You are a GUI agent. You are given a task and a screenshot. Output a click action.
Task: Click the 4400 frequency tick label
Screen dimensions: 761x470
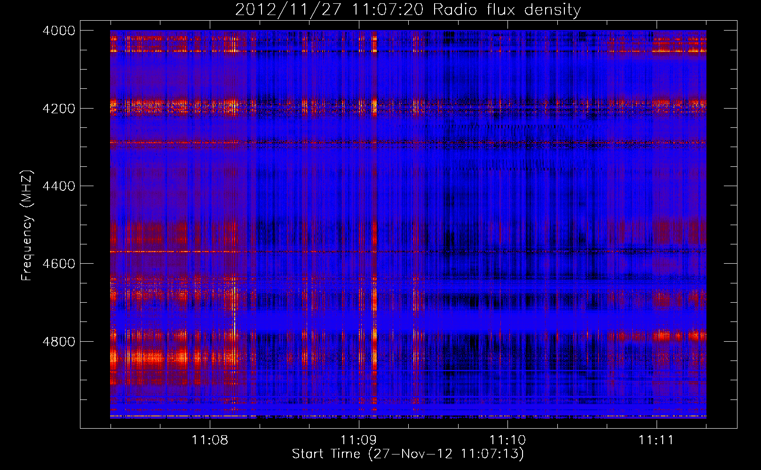pos(59,186)
